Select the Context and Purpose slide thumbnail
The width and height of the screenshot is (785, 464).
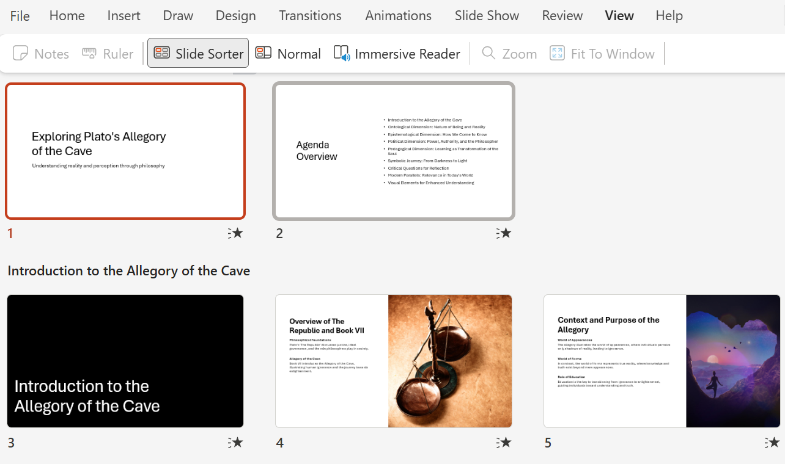pyautogui.click(x=662, y=361)
